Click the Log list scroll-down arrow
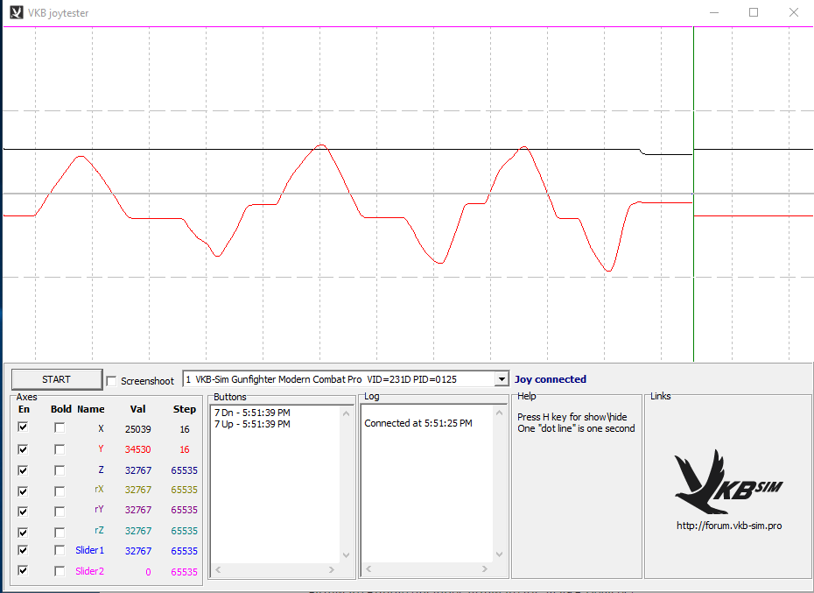Viewport: 814px width, 593px height. coord(499,555)
